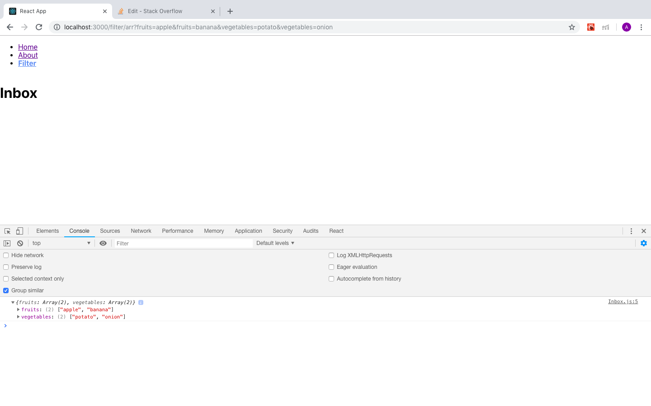This screenshot has height=406, width=651.
Task: Open a new browser tab with plus icon
Action: pyautogui.click(x=230, y=11)
